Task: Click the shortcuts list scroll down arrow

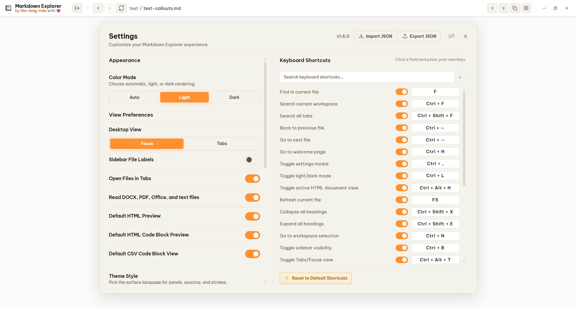Action: point(464,261)
